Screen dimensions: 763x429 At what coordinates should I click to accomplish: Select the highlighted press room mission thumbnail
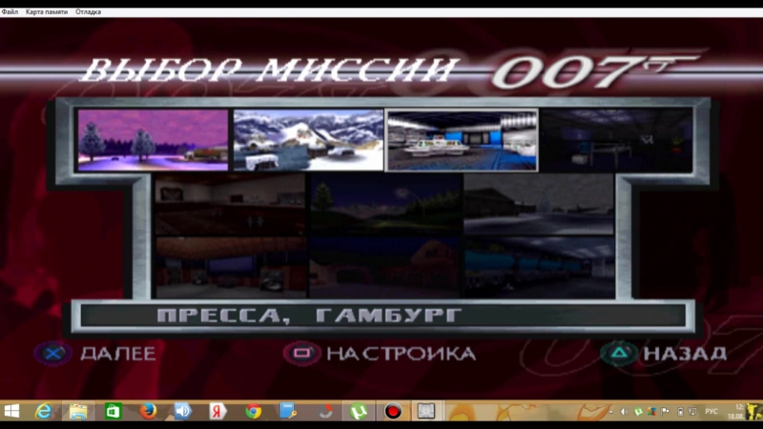coord(462,140)
